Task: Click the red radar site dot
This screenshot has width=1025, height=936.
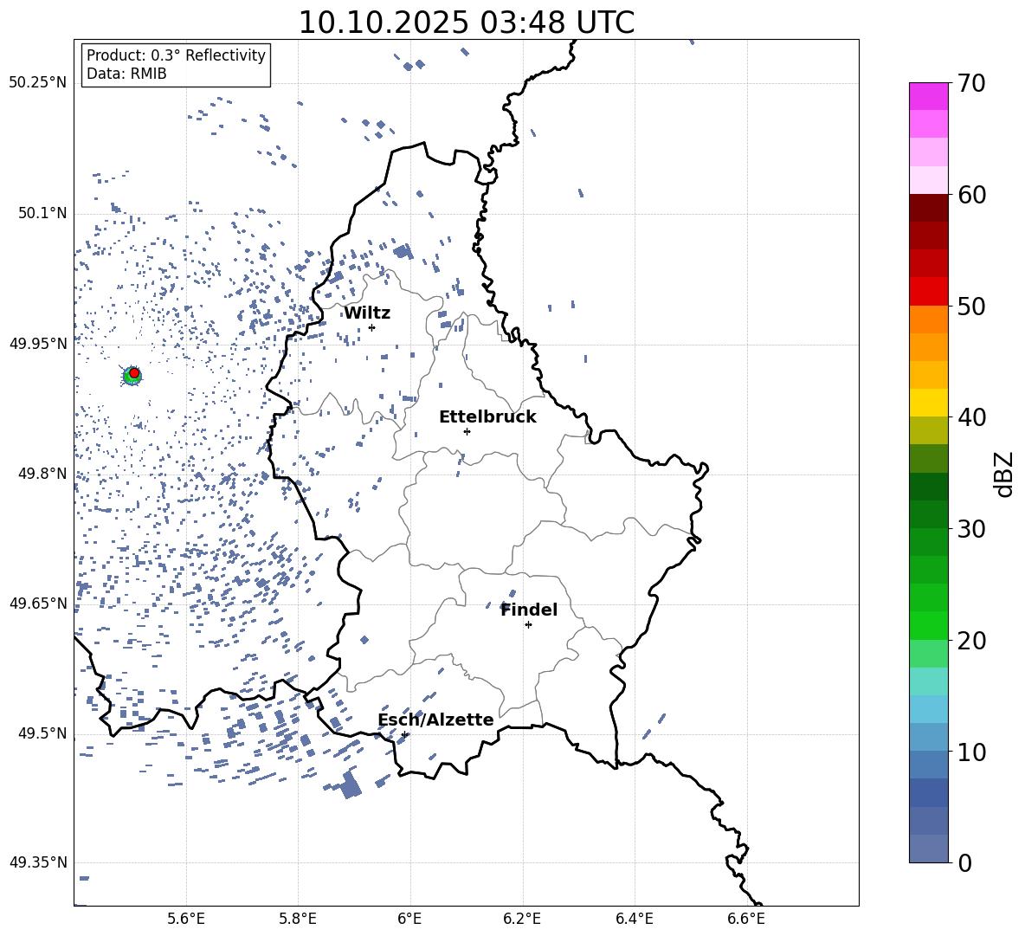Action: click(x=134, y=373)
